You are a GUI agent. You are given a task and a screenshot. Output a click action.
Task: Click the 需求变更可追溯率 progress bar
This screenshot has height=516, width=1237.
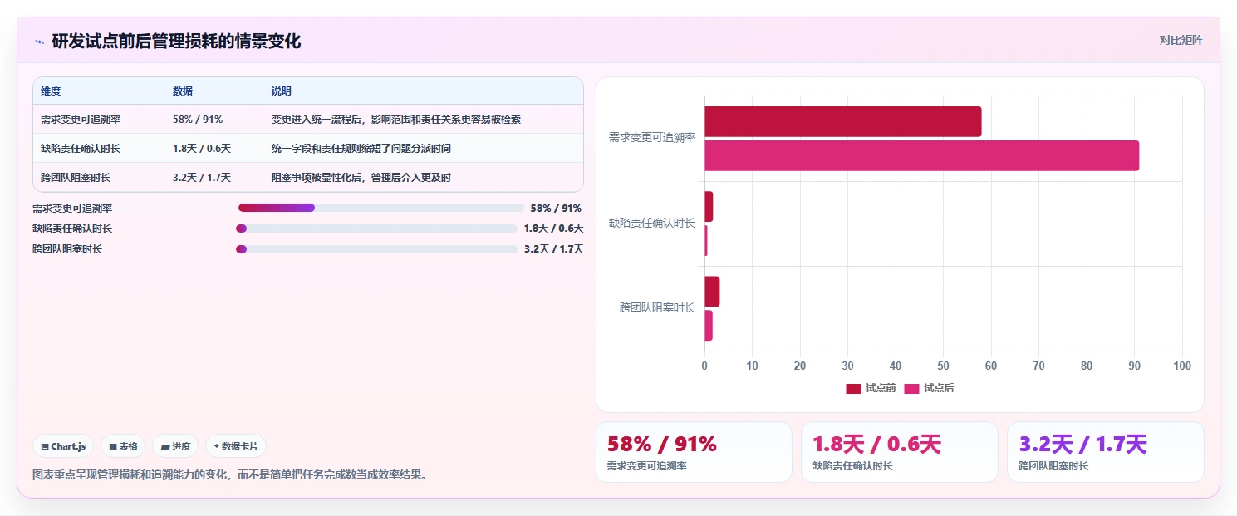[x=381, y=208]
